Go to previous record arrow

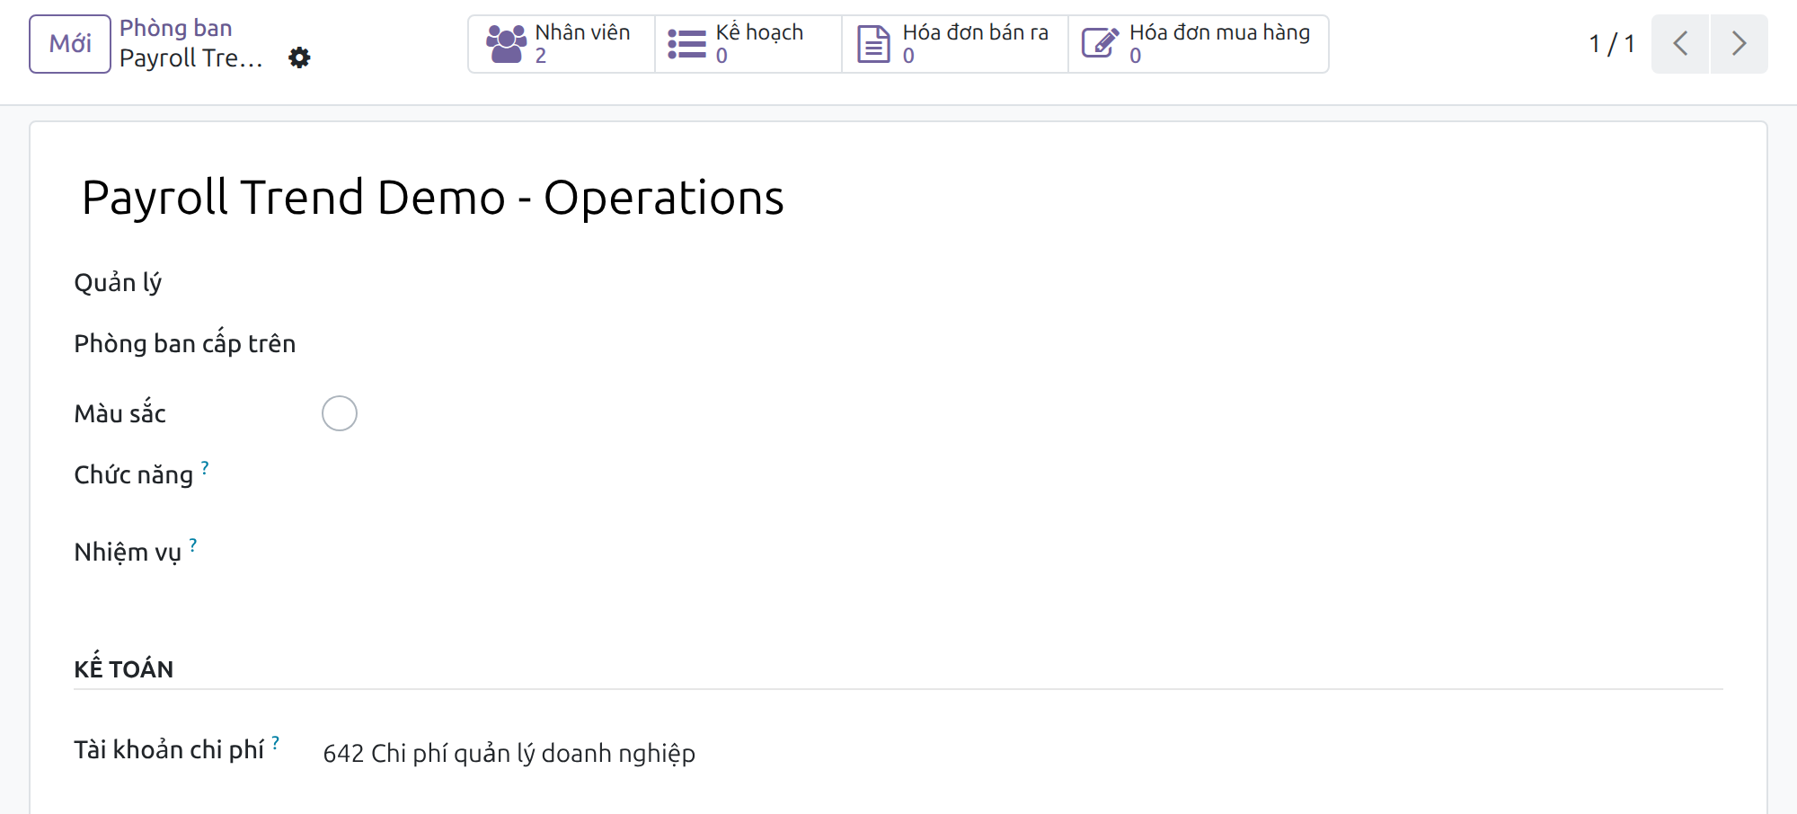pyautogui.click(x=1680, y=44)
